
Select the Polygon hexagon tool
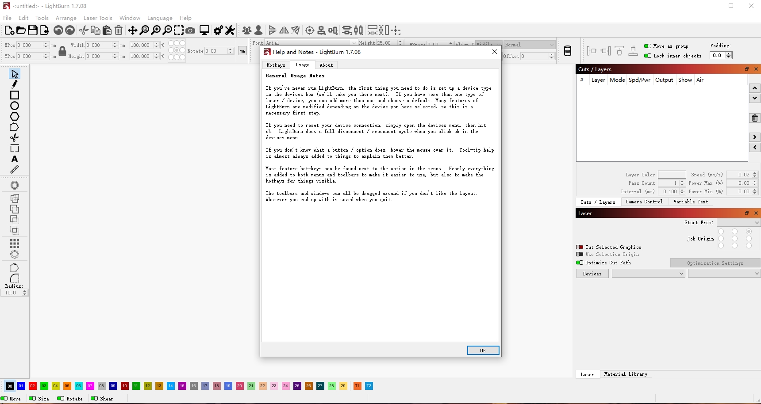15,116
